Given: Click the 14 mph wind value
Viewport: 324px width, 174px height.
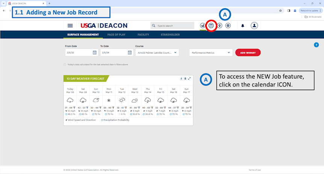Looking at the screenshot, I should coord(83,111).
